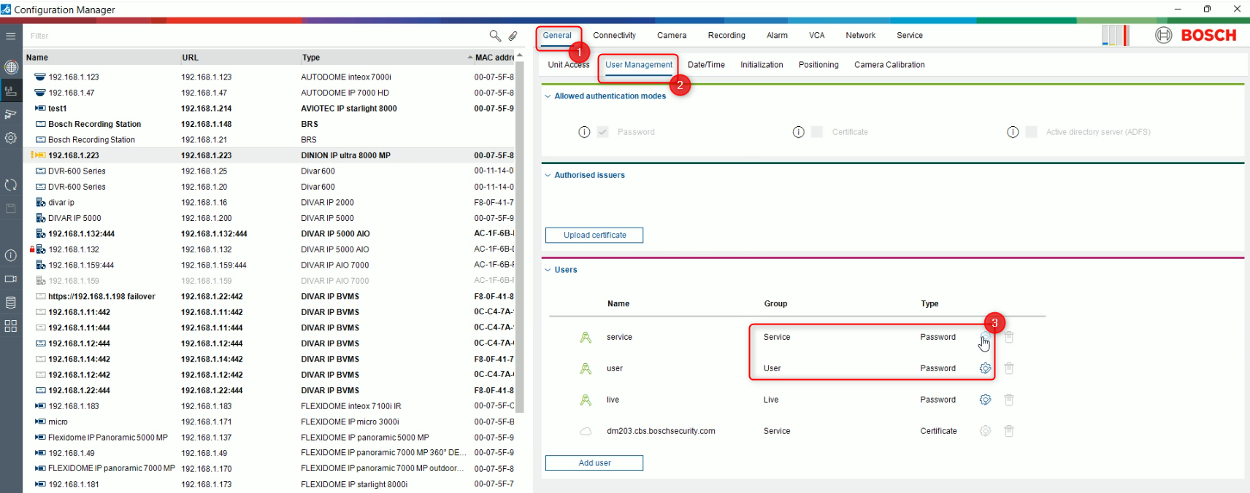Screen dimensions: 1250x493
Task: Click the green user icon for service
Action: (586, 338)
